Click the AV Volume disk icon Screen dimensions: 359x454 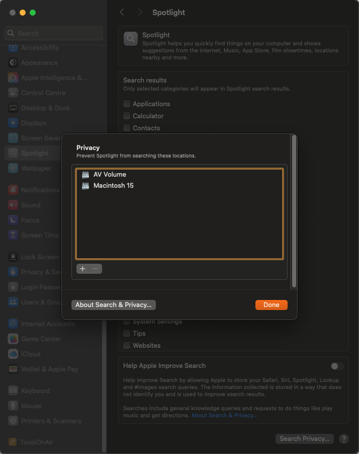(x=85, y=174)
